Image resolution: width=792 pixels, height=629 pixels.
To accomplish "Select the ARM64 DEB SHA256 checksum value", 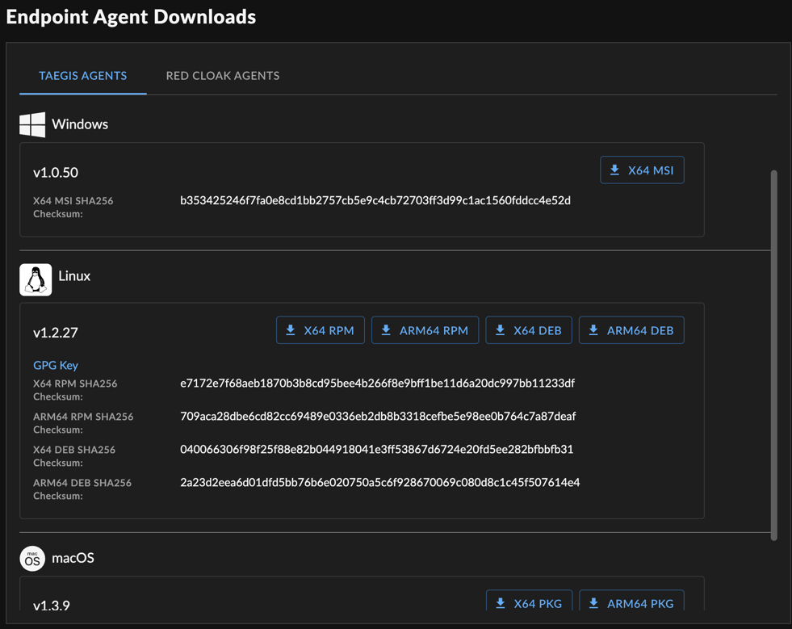I will click(x=379, y=483).
